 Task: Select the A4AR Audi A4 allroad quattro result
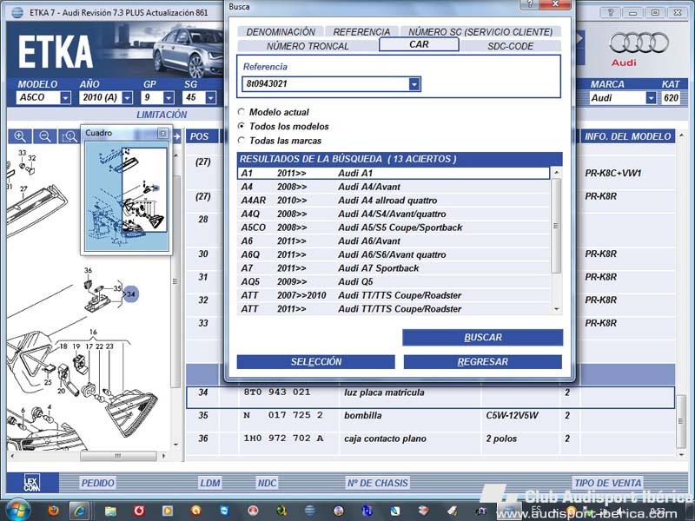click(x=394, y=201)
